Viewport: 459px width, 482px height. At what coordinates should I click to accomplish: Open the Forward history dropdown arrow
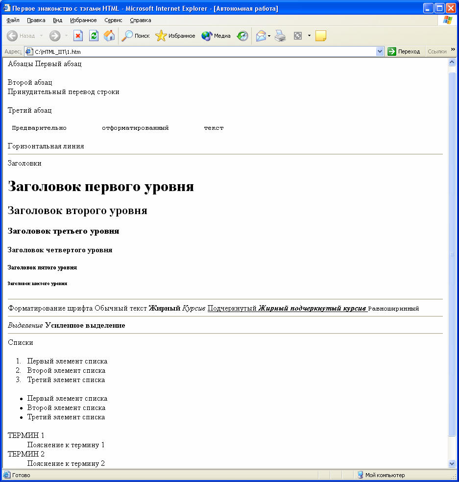67,36
